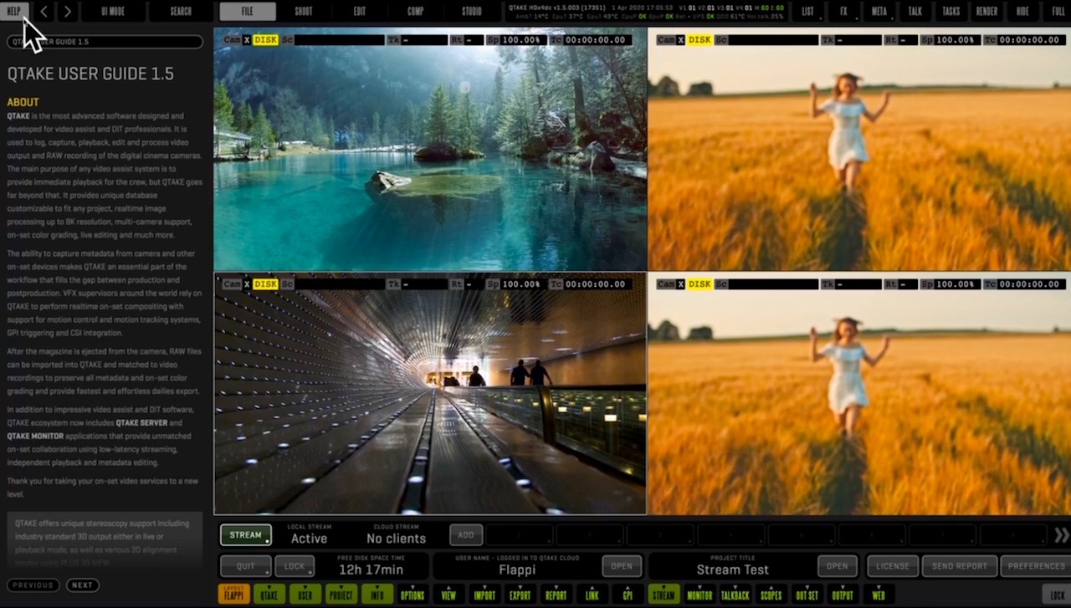
Task: Go forward with the right arrow beside HELP
Action: coord(68,12)
